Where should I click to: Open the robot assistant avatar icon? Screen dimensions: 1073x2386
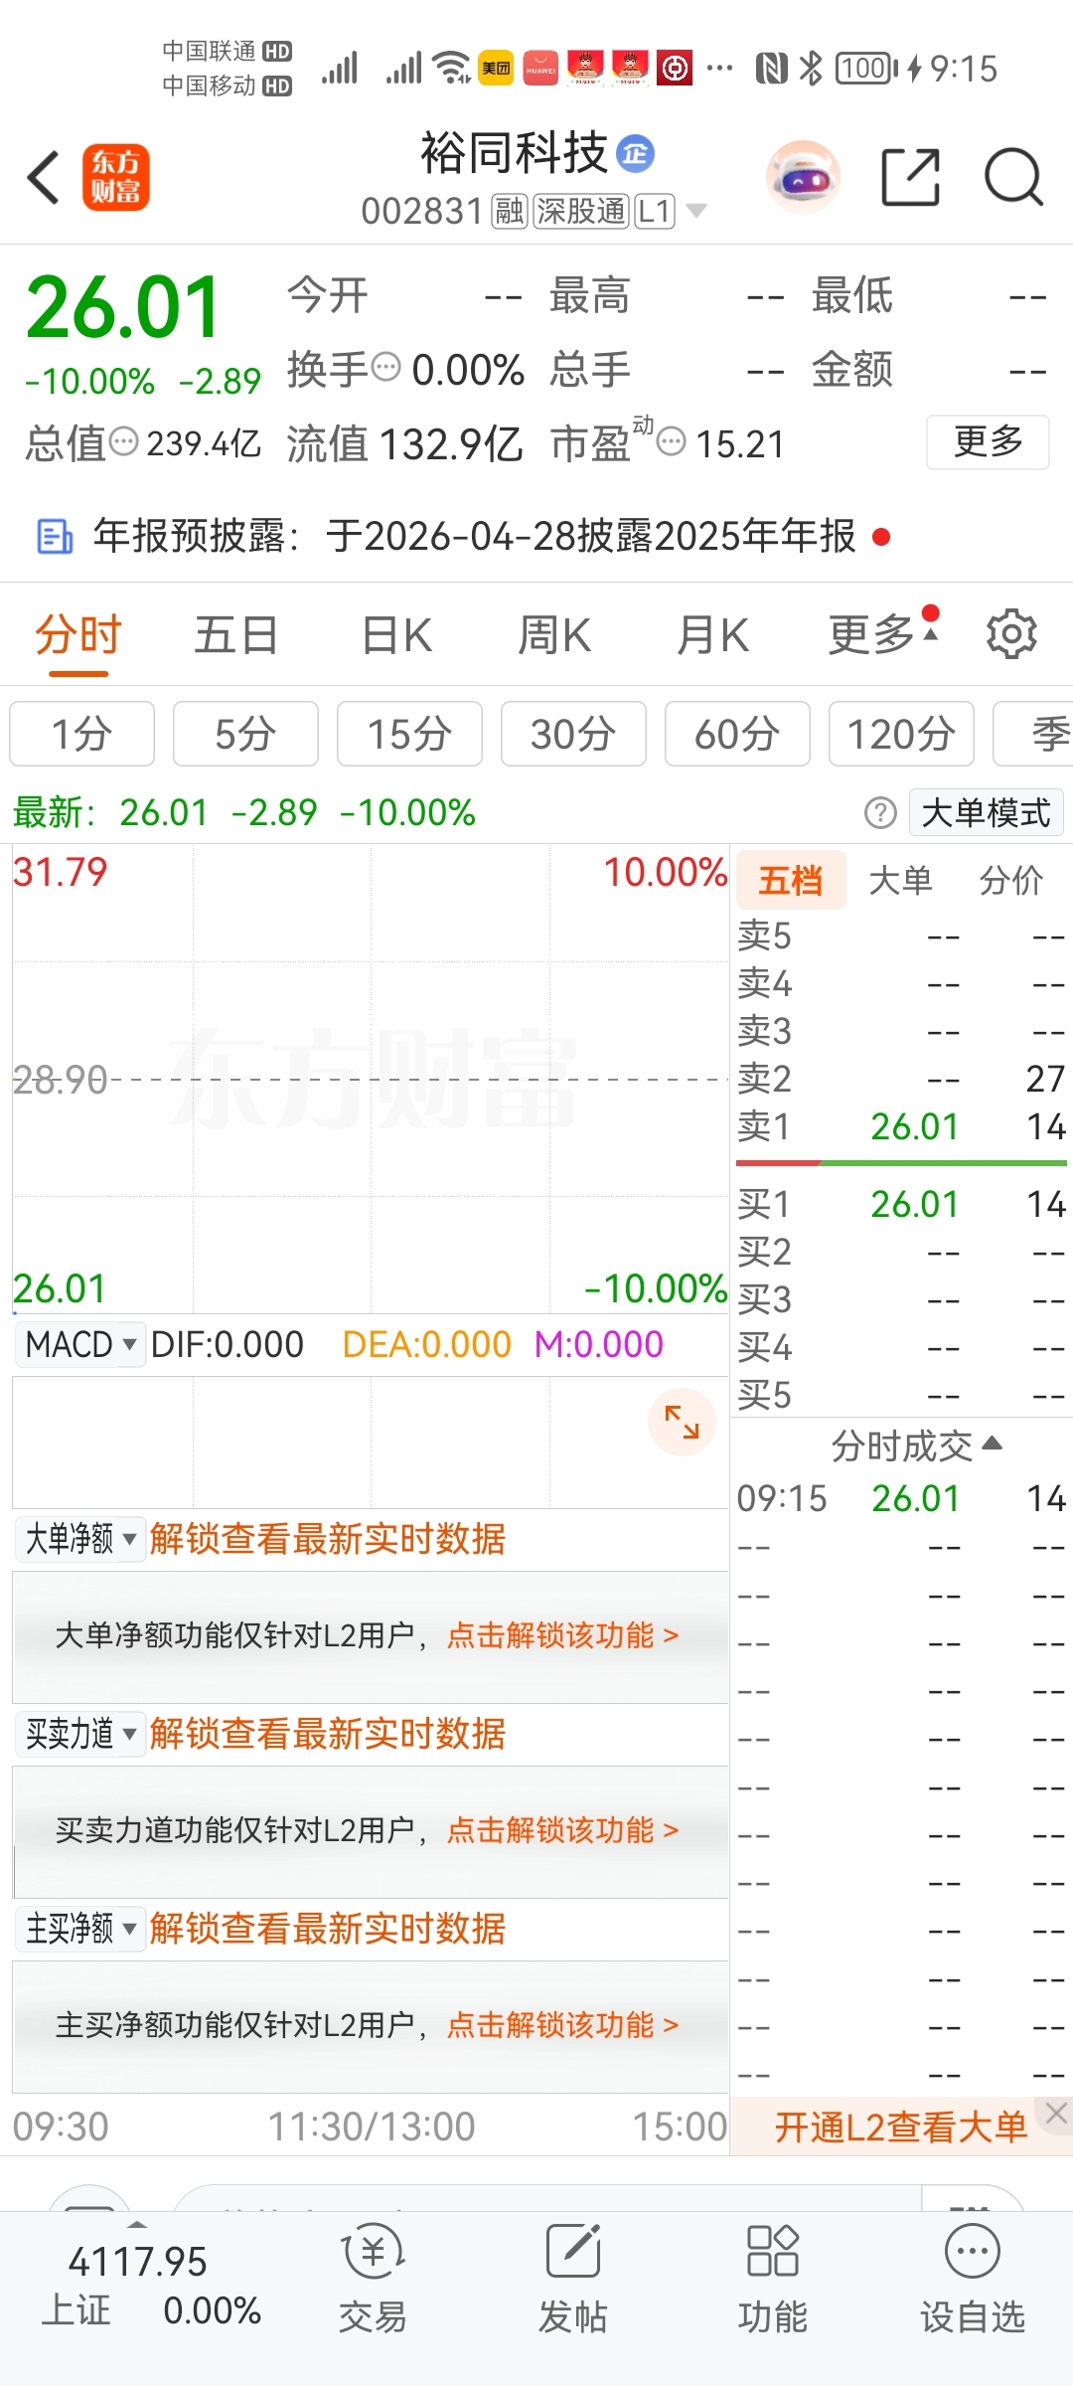pos(803,178)
